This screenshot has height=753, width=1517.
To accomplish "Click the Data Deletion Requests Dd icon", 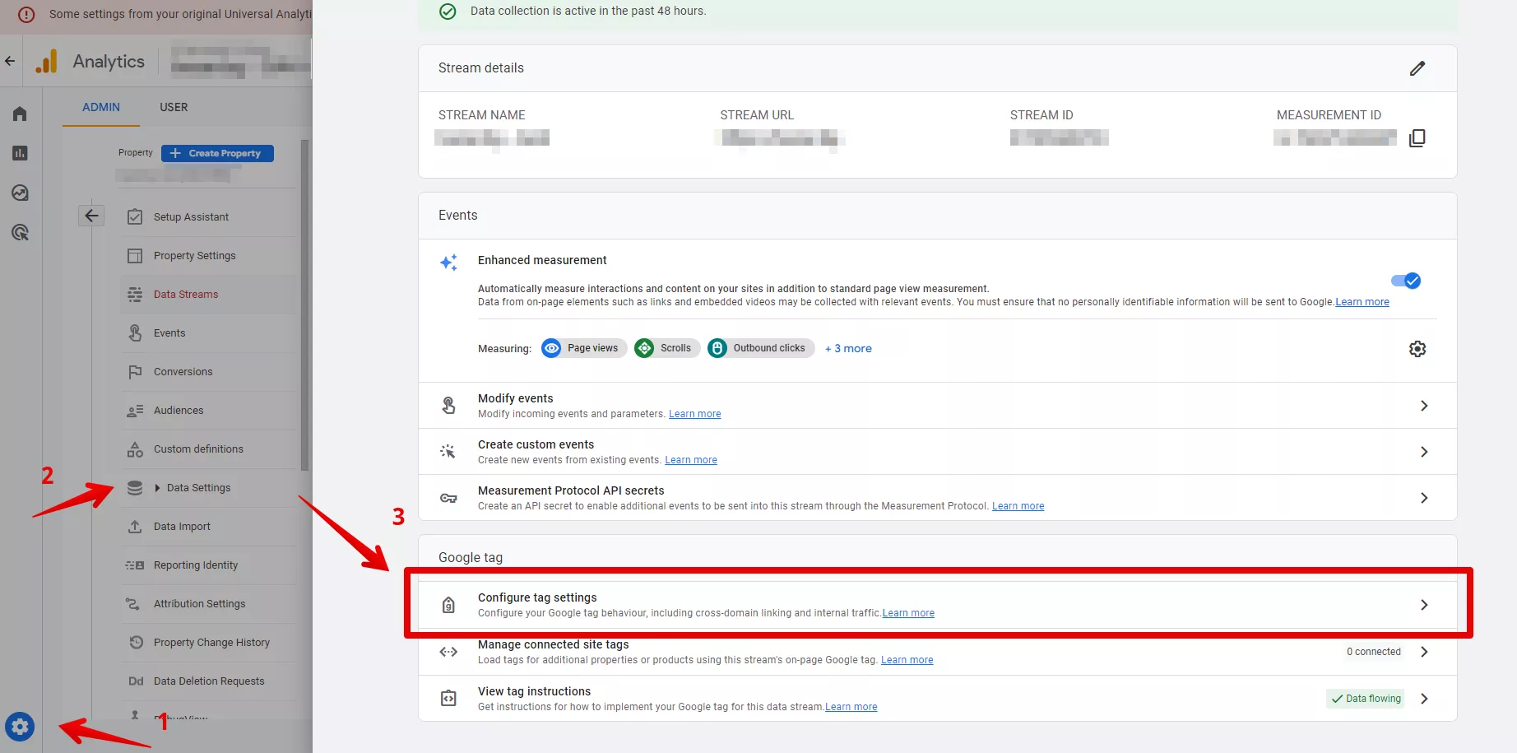I will point(136,681).
